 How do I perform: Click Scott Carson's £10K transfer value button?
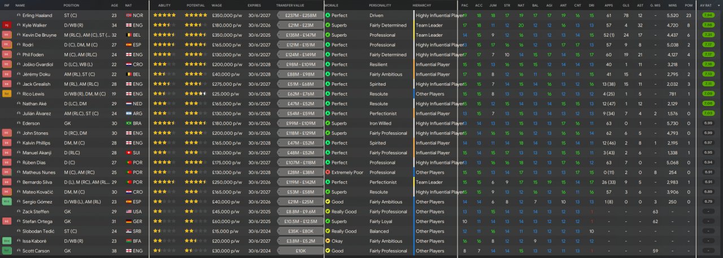point(300,251)
